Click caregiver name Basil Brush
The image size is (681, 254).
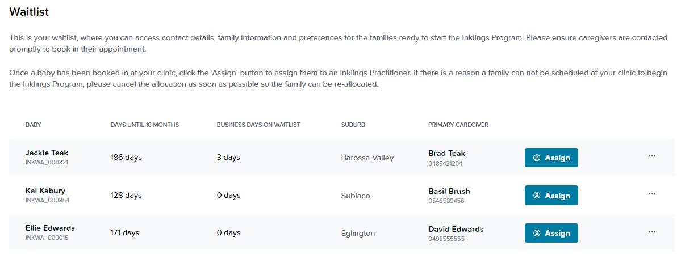pos(449,191)
